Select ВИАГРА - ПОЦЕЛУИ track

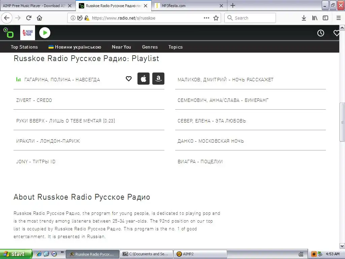tap(200, 162)
